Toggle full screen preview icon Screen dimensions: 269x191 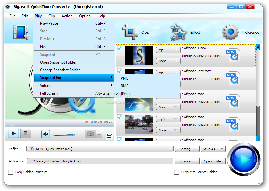click(x=109, y=136)
